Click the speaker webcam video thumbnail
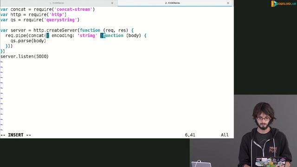 pyautogui.click(x=265, y=131)
